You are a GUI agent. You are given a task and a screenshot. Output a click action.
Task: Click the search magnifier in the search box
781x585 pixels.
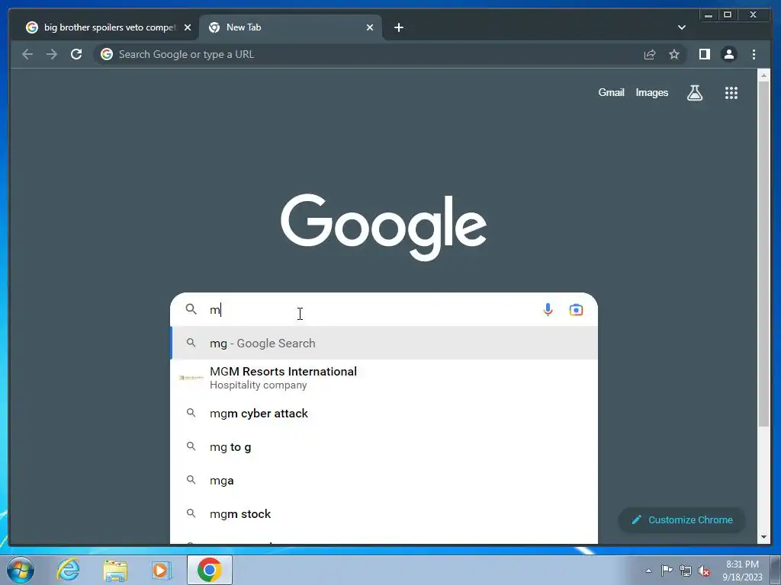tap(191, 309)
